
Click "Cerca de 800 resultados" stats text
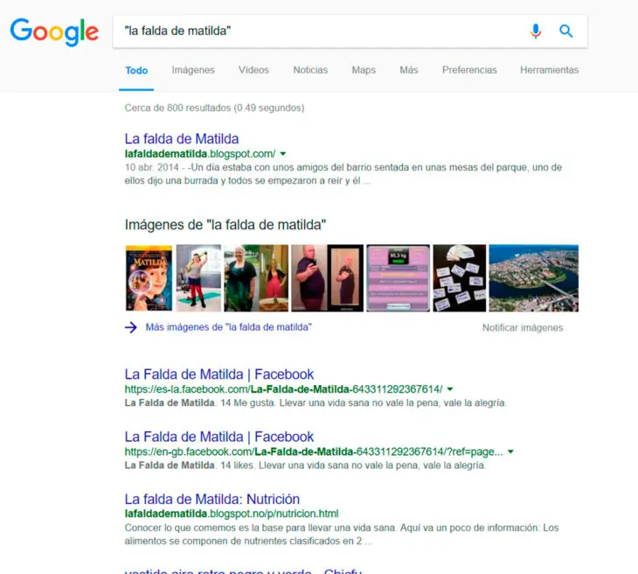tap(214, 108)
